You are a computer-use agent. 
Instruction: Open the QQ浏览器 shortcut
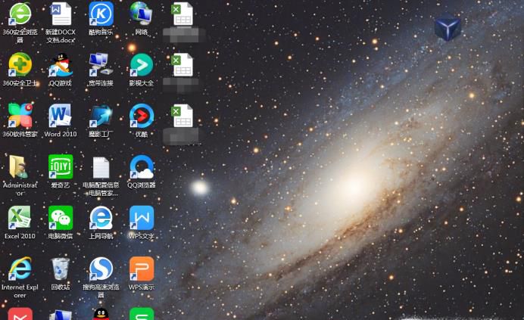142,166
